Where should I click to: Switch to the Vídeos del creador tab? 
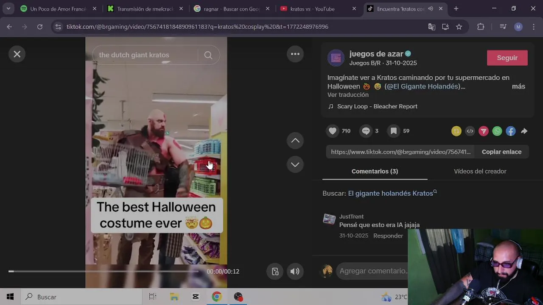pyautogui.click(x=480, y=171)
